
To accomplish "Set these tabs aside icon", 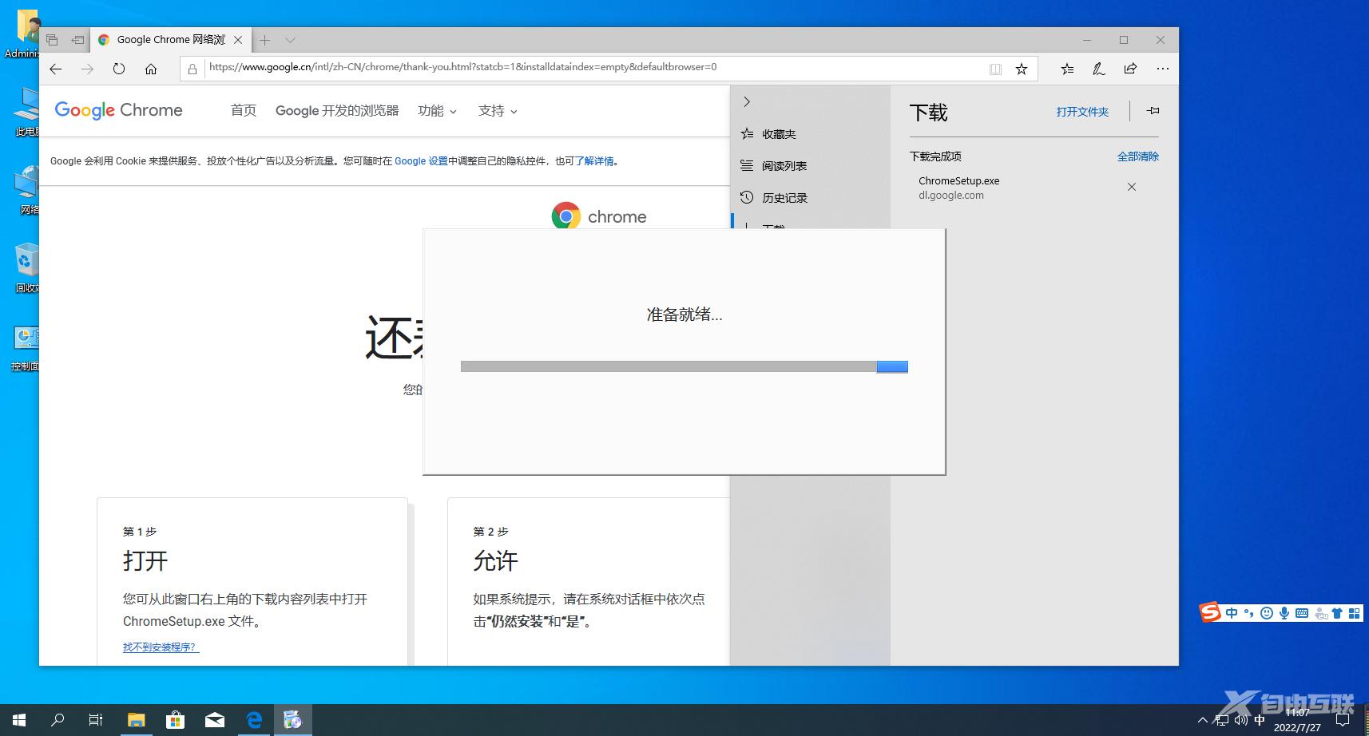I will click(77, 40).
